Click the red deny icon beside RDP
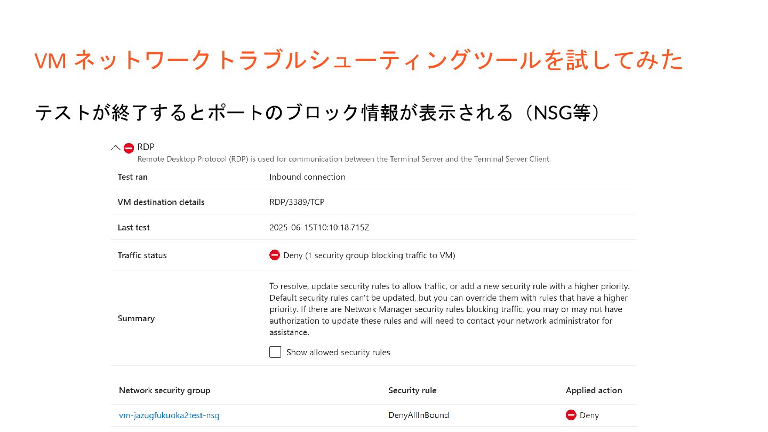Screen dimensions: 768x432 coord(129,148)
